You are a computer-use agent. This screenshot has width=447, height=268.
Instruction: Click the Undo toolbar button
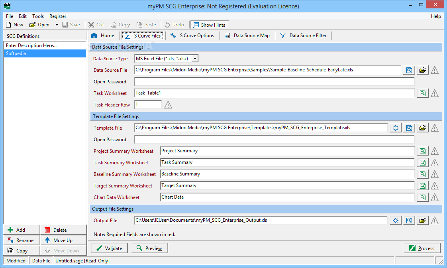click(174, 25)
